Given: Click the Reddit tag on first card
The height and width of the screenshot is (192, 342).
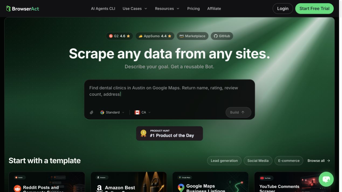Looking at the screenshot, I should (x=20, y=177).
